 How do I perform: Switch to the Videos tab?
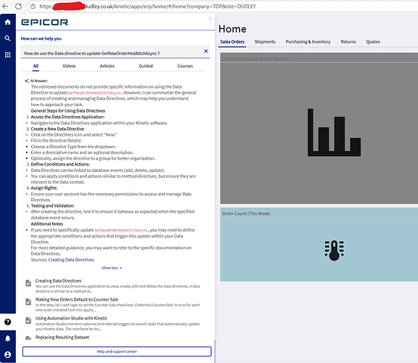click(69, 66)
